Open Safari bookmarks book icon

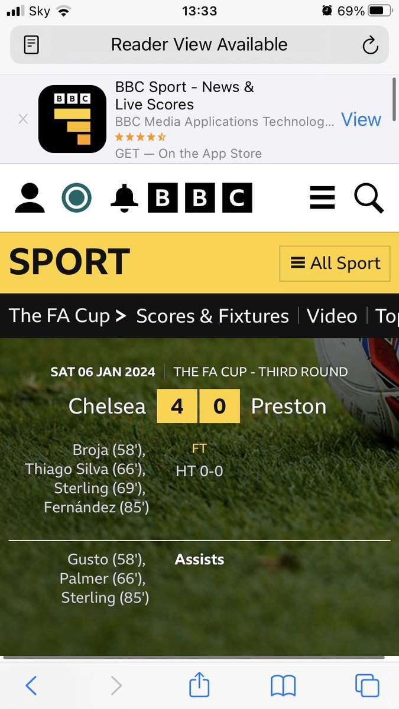point(283,686)
